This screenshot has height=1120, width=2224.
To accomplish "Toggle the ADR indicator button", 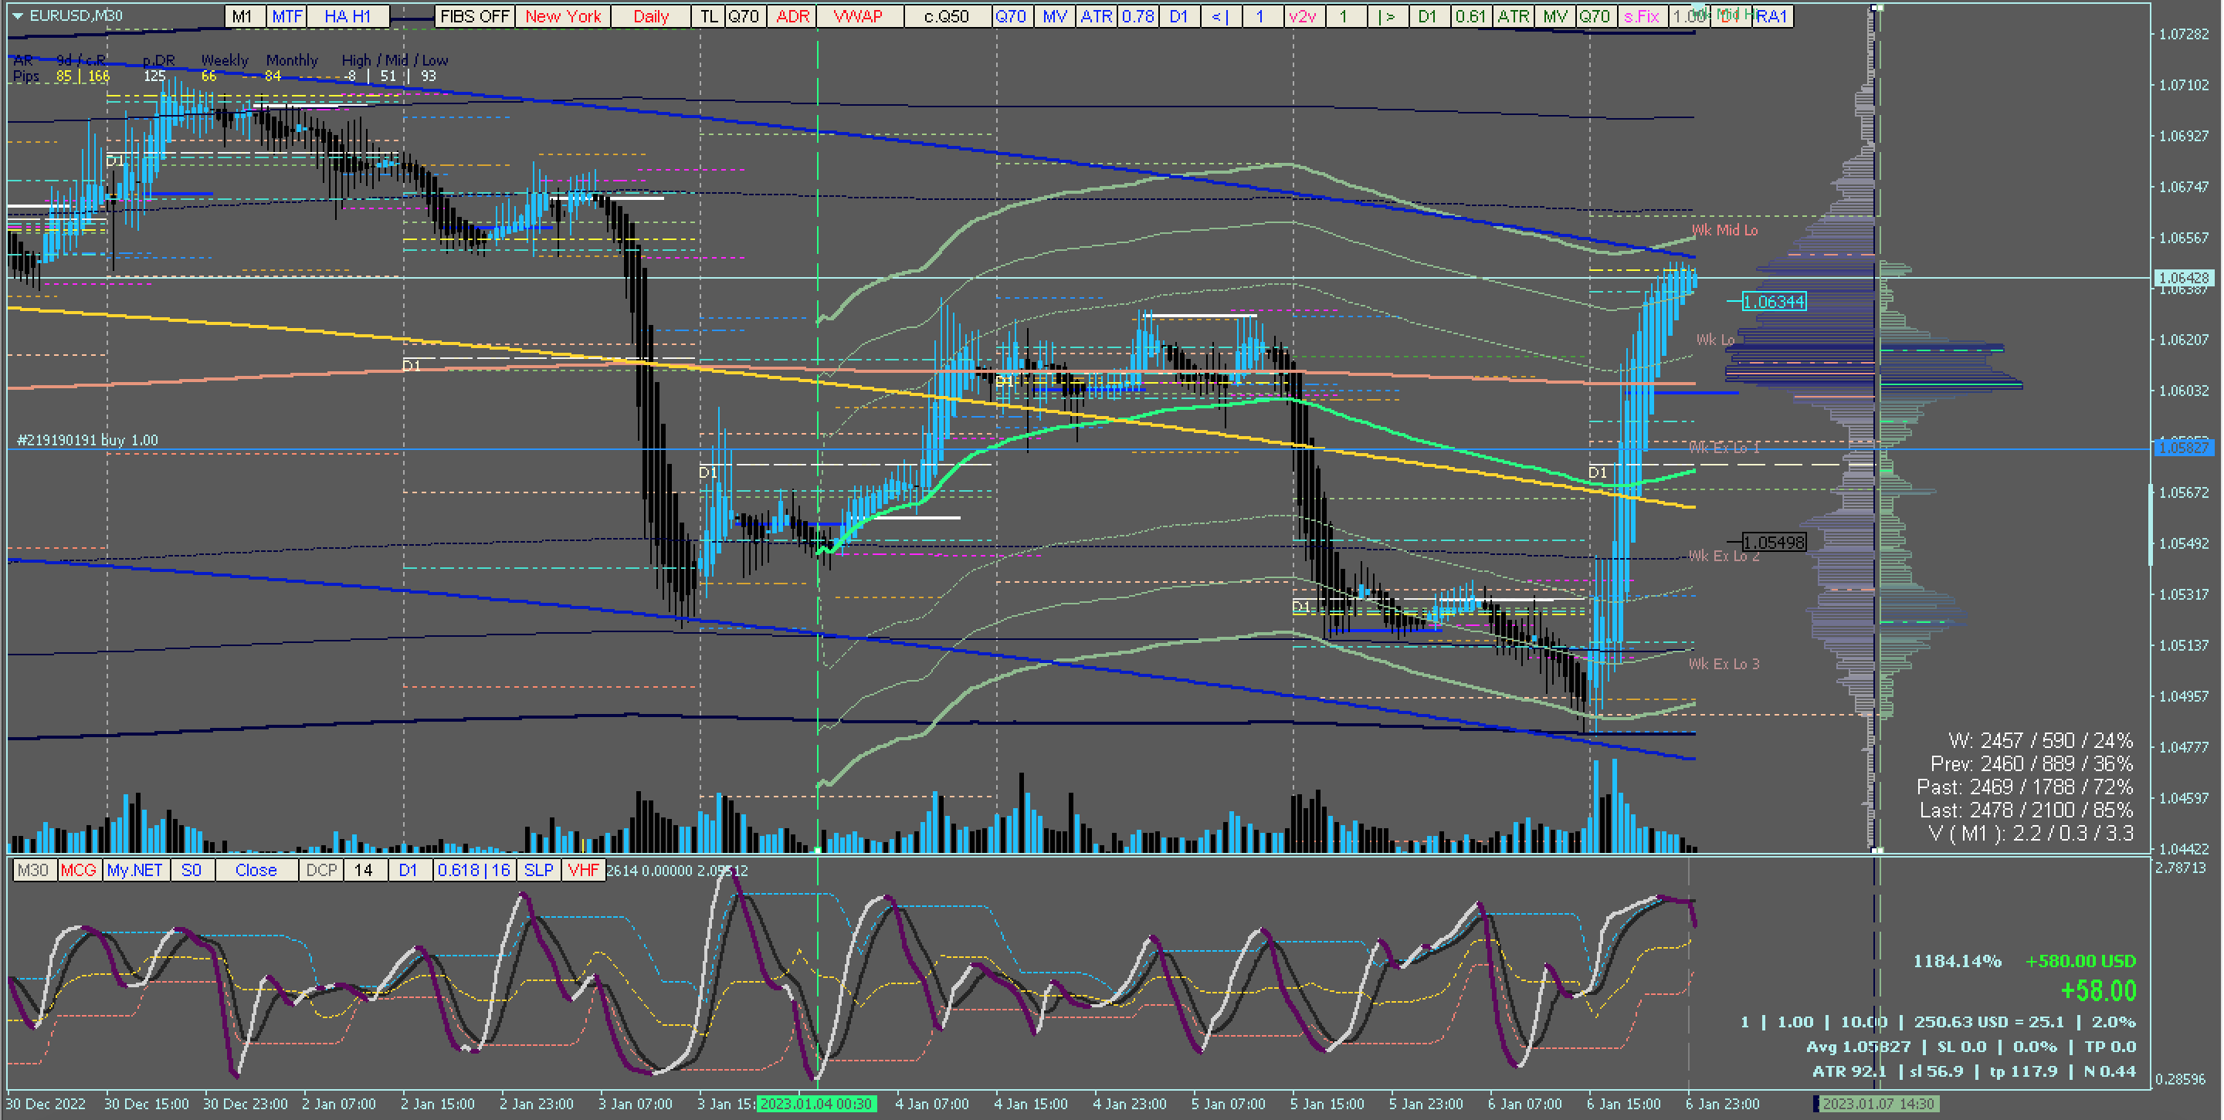I will (792, 16).
